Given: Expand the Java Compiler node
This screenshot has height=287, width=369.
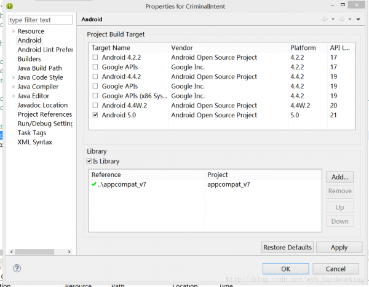Looking at the screenshot, I should click(14, 87).
